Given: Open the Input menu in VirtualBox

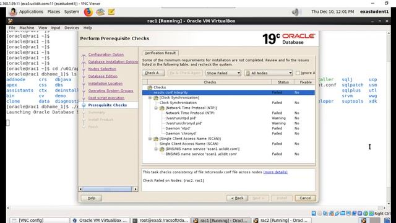Looking at the screenshot, I should pyautogui.click(x=56, y=28).
